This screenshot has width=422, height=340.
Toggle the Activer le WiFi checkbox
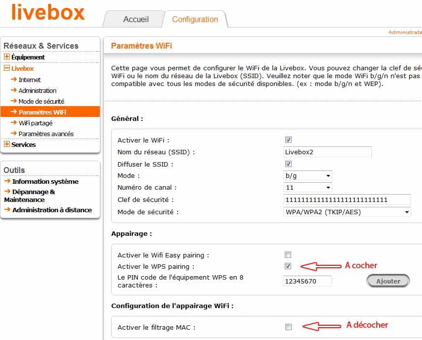pyautogui.click(x=288, y=140)
